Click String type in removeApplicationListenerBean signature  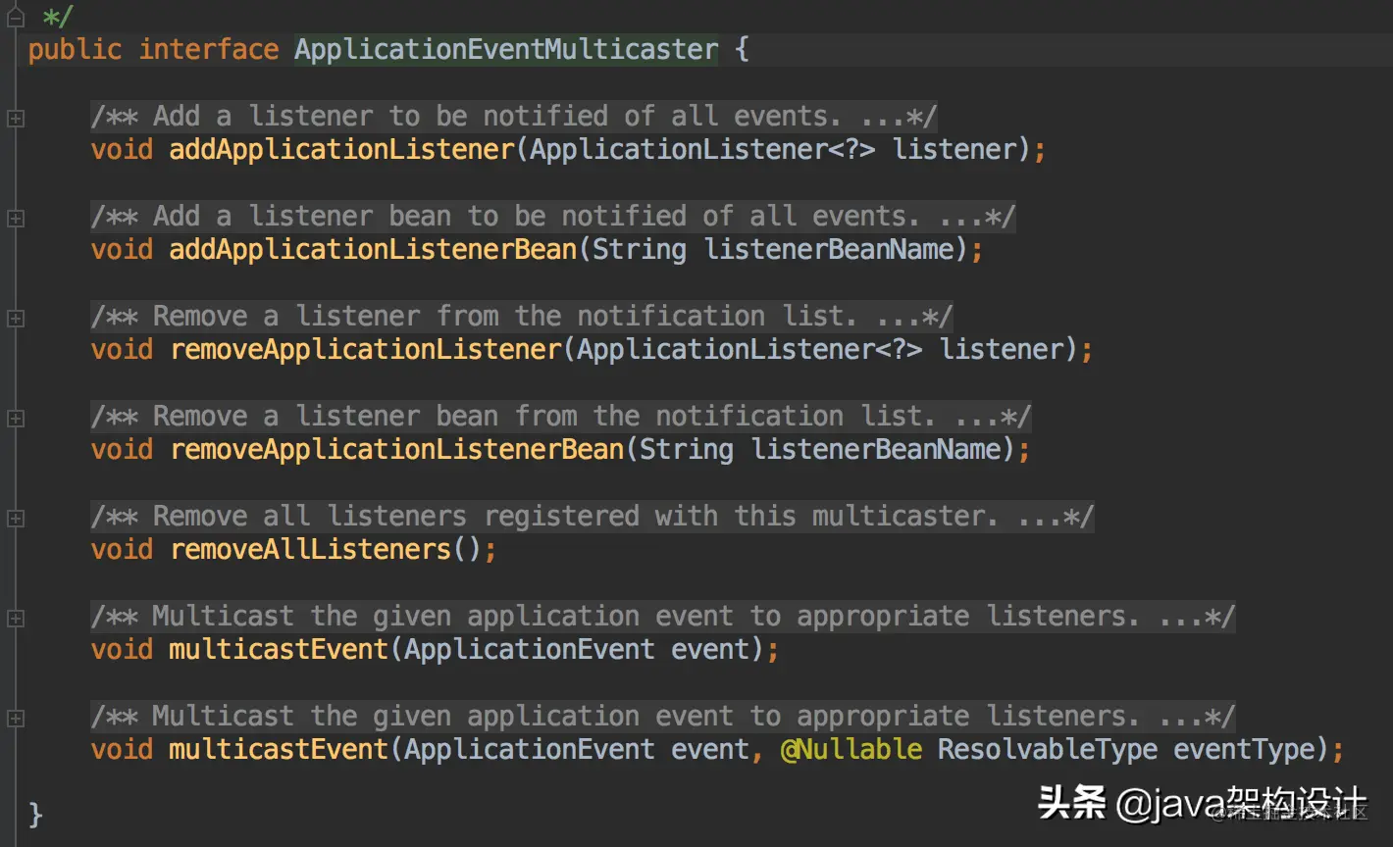687,450
